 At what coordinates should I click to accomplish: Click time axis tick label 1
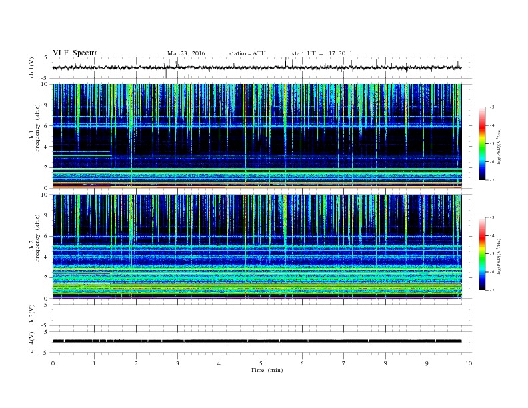tap(94, 363)
